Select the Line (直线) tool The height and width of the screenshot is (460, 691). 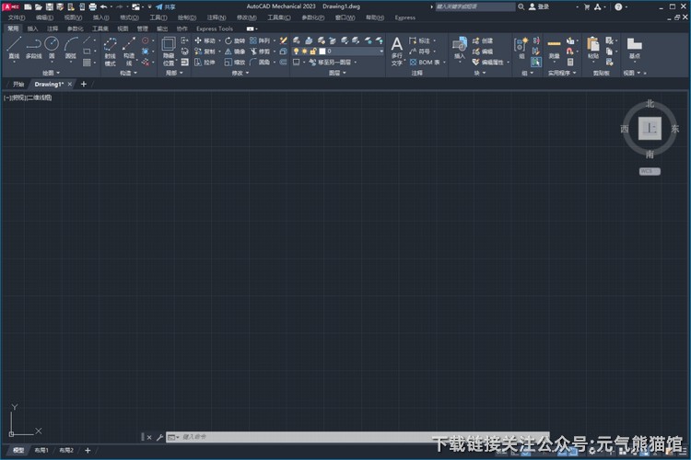(14, 47)
